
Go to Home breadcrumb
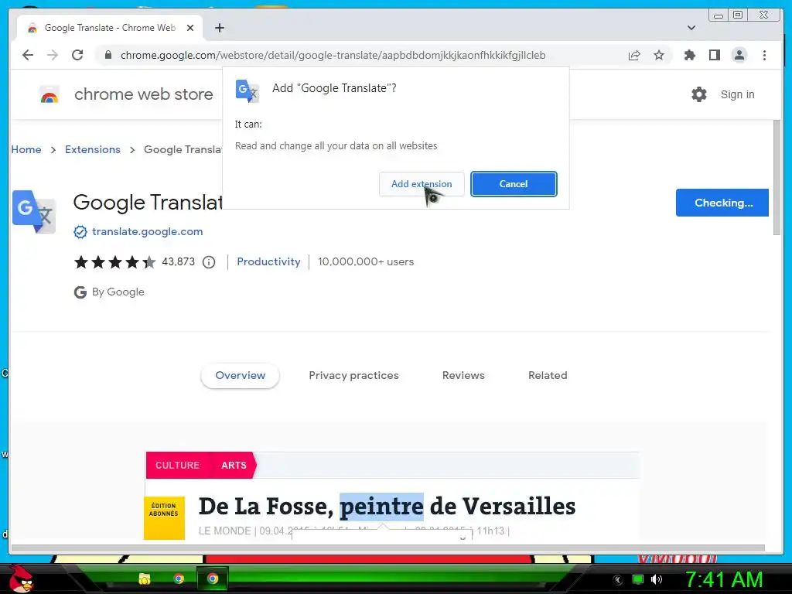pos(26,149)
